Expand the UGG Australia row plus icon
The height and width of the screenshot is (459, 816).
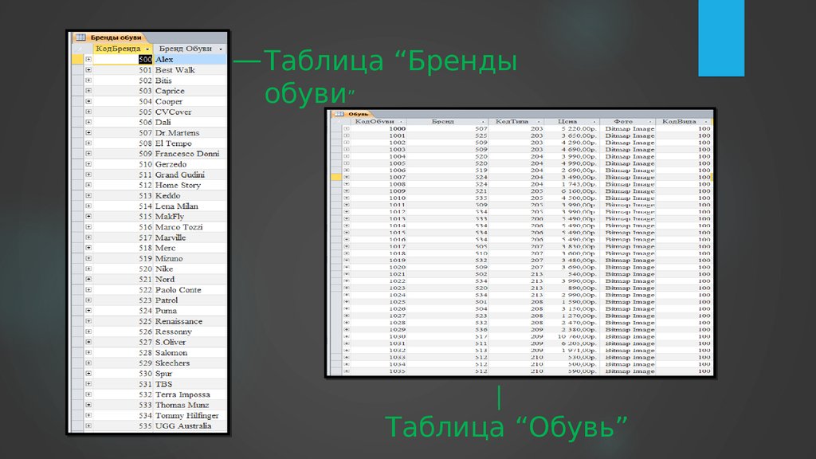pos(88,426)
